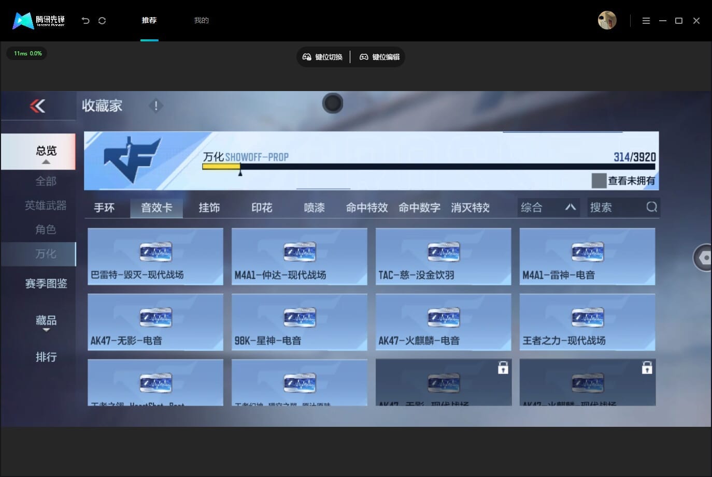Select 角色 in the sidebar

coord(46,229)
